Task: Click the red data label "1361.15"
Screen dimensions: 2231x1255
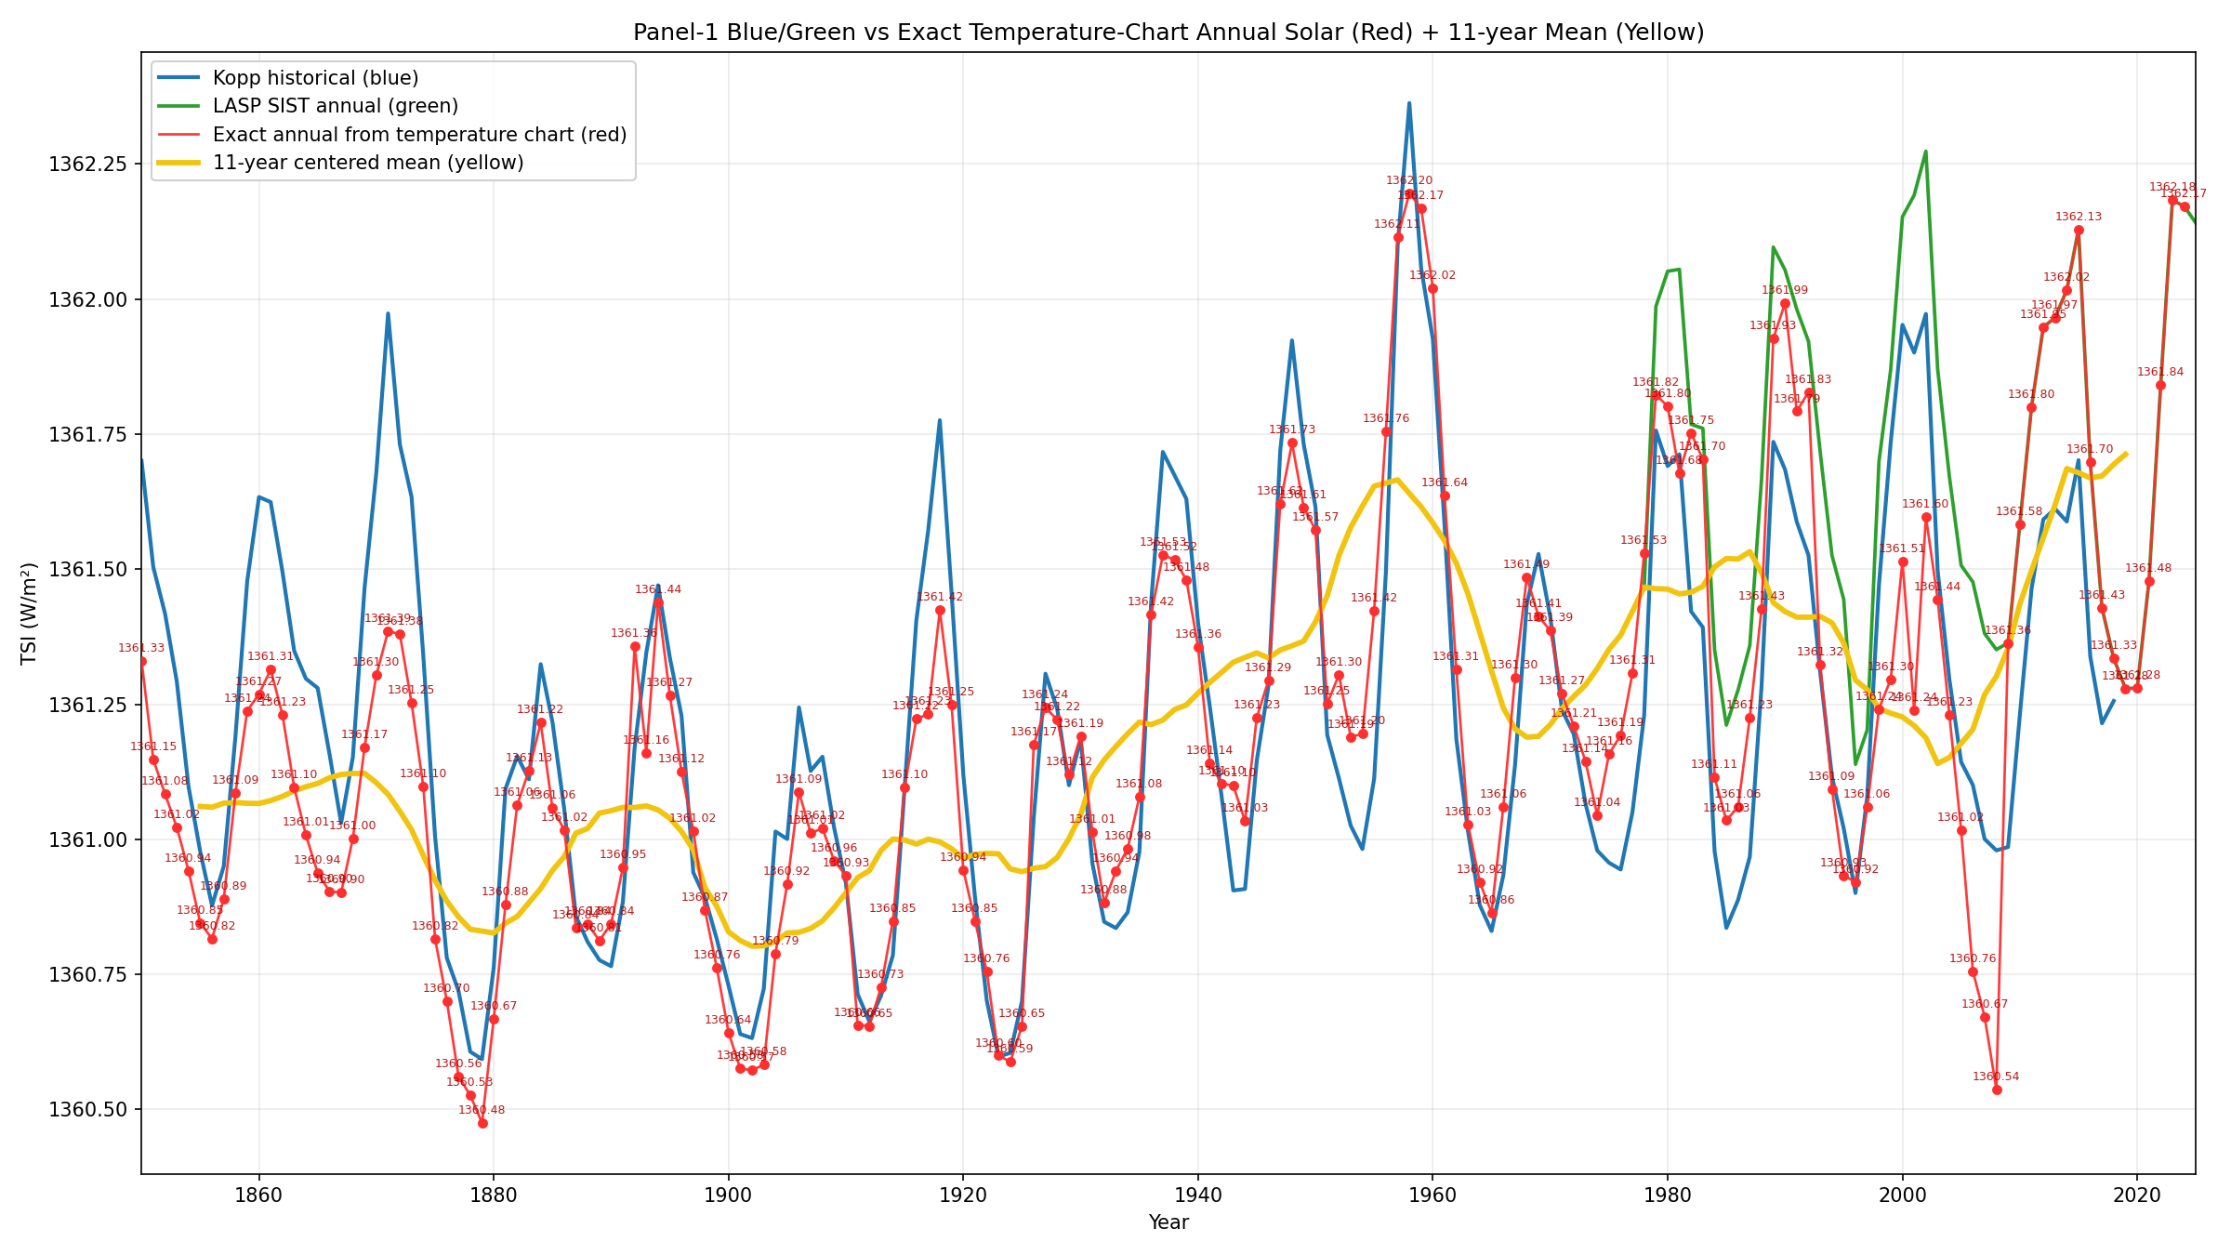Action: pyautogui.click(x=153, y=746)
